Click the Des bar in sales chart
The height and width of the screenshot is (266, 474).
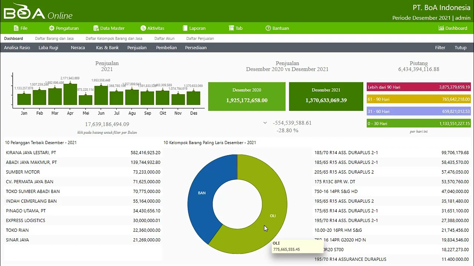pos(193,98)
